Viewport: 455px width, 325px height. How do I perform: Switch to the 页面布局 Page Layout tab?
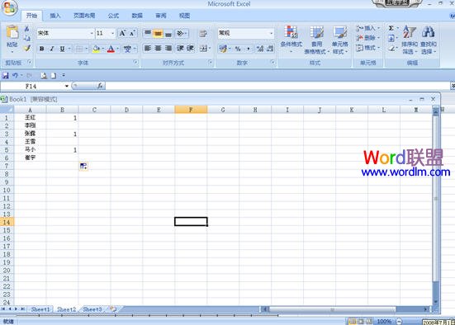(84, 16)
